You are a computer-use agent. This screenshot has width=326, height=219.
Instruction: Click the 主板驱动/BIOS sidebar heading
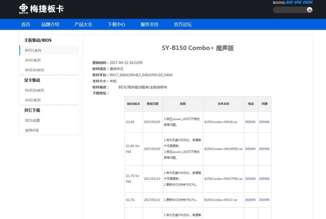[38, 40]
